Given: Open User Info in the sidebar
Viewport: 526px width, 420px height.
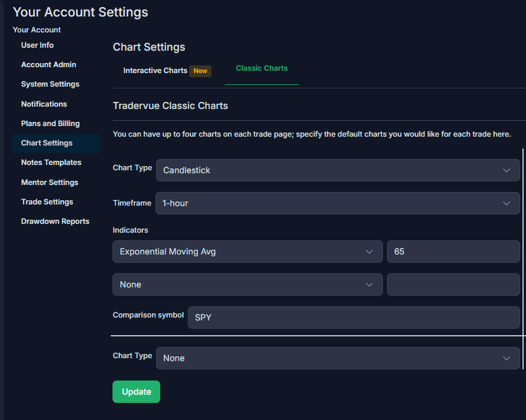Looking at the screenshot, I should [37, 45].
